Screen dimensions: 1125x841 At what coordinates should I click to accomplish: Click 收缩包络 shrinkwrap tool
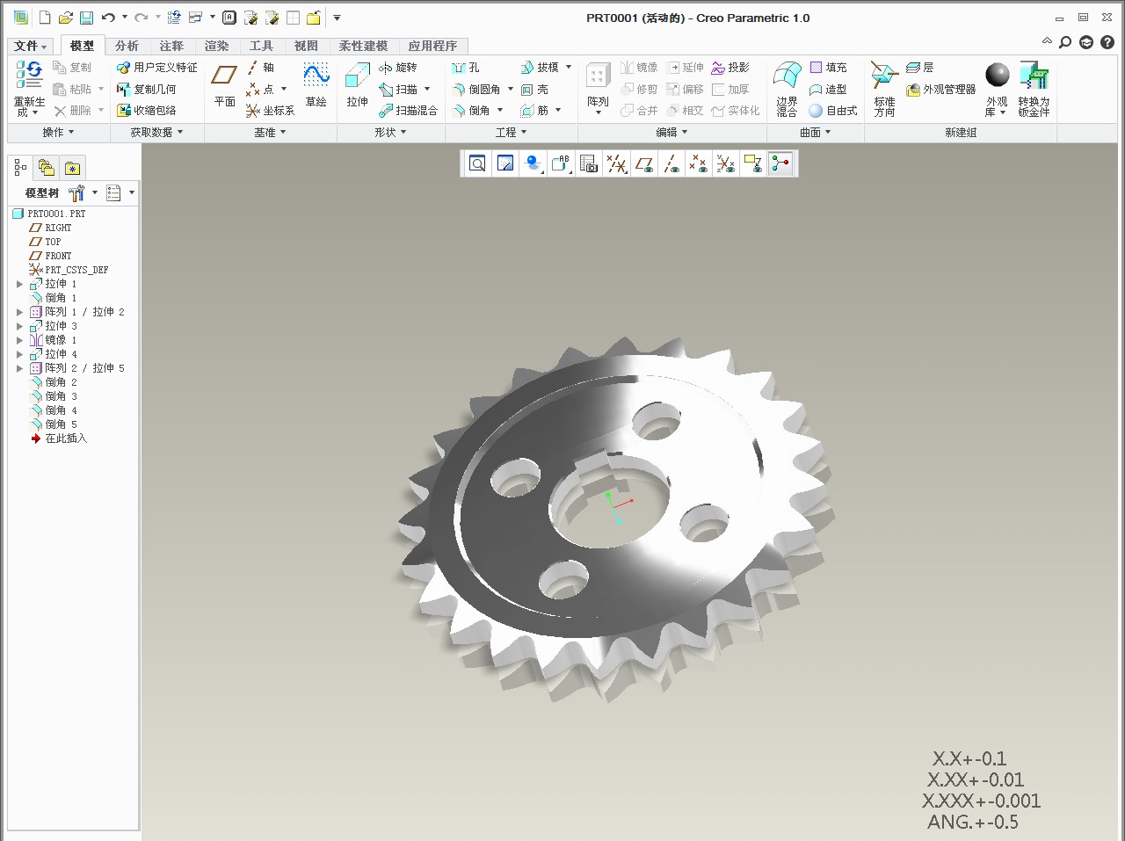[146, 111]
